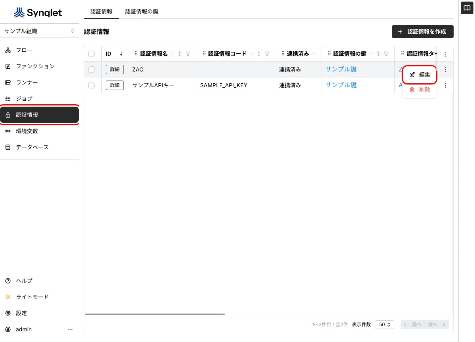Sort the 認証情報コード column

tap(258, 54)
